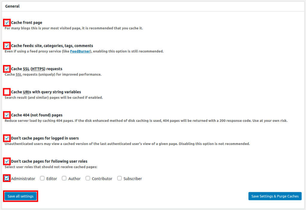Image resolution: width=306 pixels, height=210 pixels.
Task: Check the Editor role checkbox
Action: (42, 178)
